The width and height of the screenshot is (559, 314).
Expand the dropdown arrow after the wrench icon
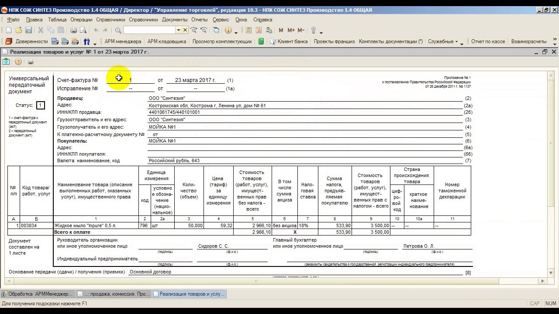321,31
